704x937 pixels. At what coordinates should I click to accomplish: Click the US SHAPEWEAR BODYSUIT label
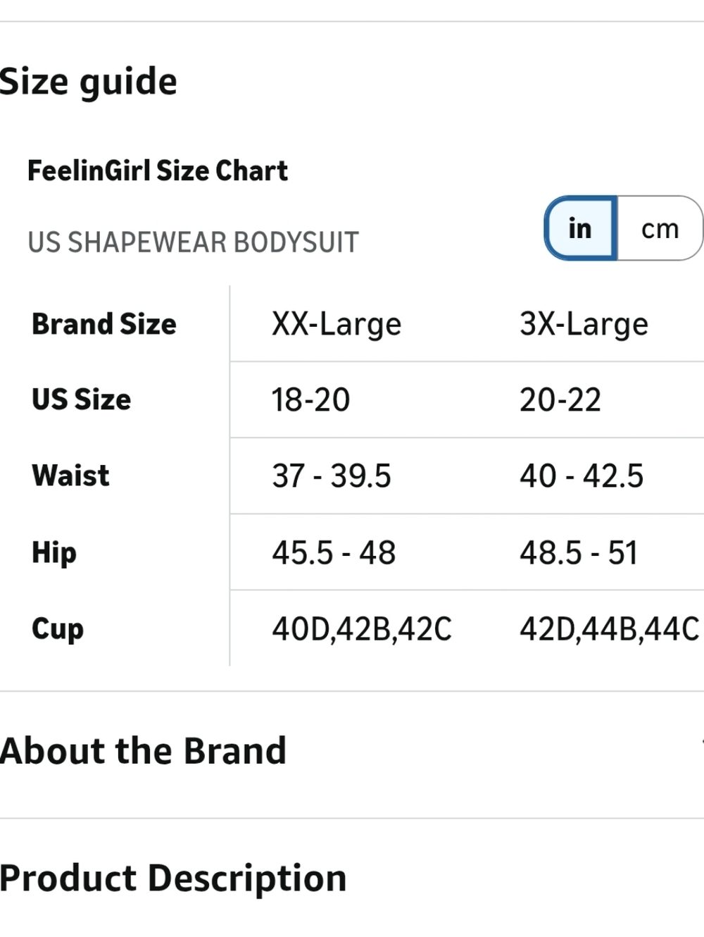(x=193, y=242)
